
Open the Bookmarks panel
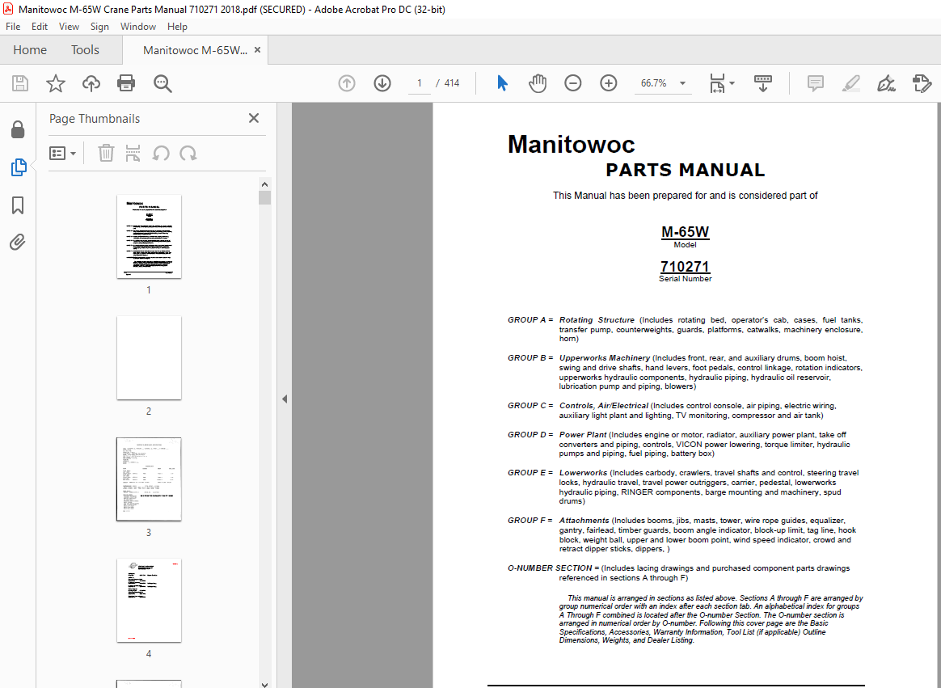pyautogui.click(x=18, y=205)
